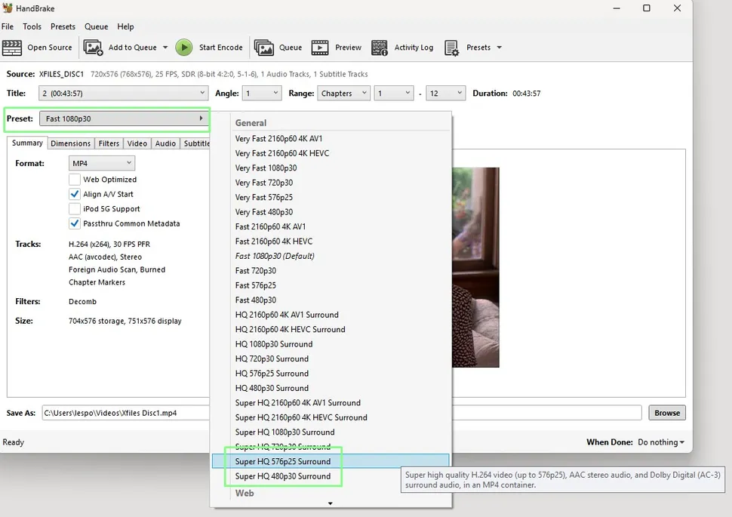The height and width of the screenshot is (517, 732).
Task: Open the Range Chapters dropdown
Action: coord(343,94)
